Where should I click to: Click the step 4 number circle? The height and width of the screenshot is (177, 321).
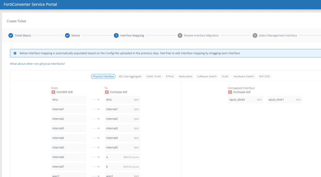pyautogui.click(x=180, y=35)
